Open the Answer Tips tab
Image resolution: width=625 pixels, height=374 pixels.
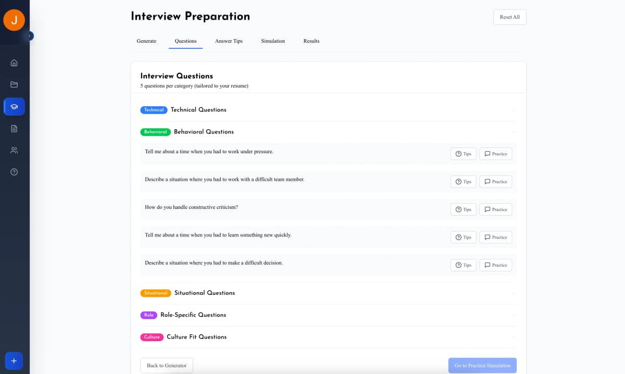[x=229, y=41]
